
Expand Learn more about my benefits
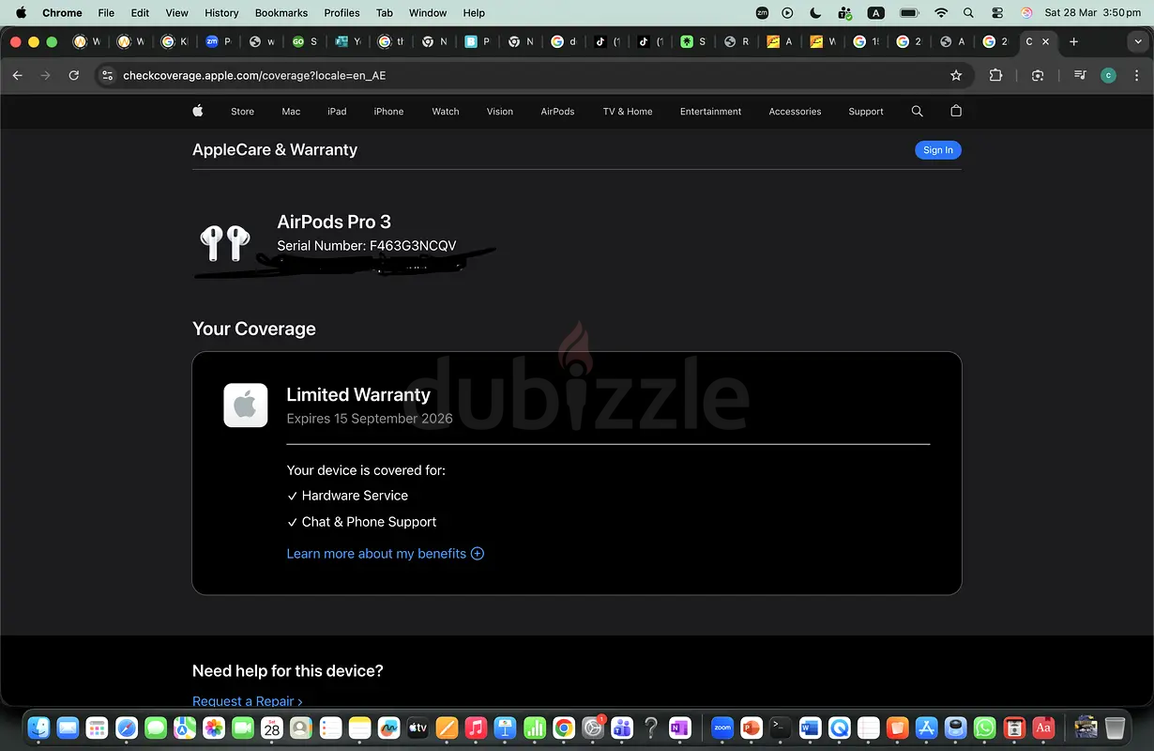(385, 554)
